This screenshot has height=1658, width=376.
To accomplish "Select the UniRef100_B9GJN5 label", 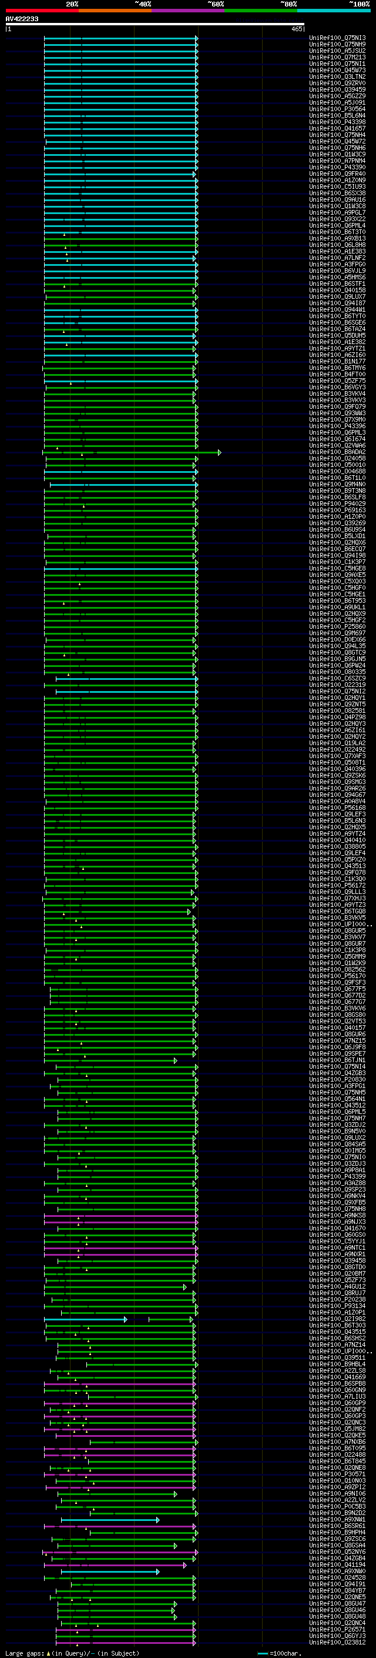I will 337,659.
